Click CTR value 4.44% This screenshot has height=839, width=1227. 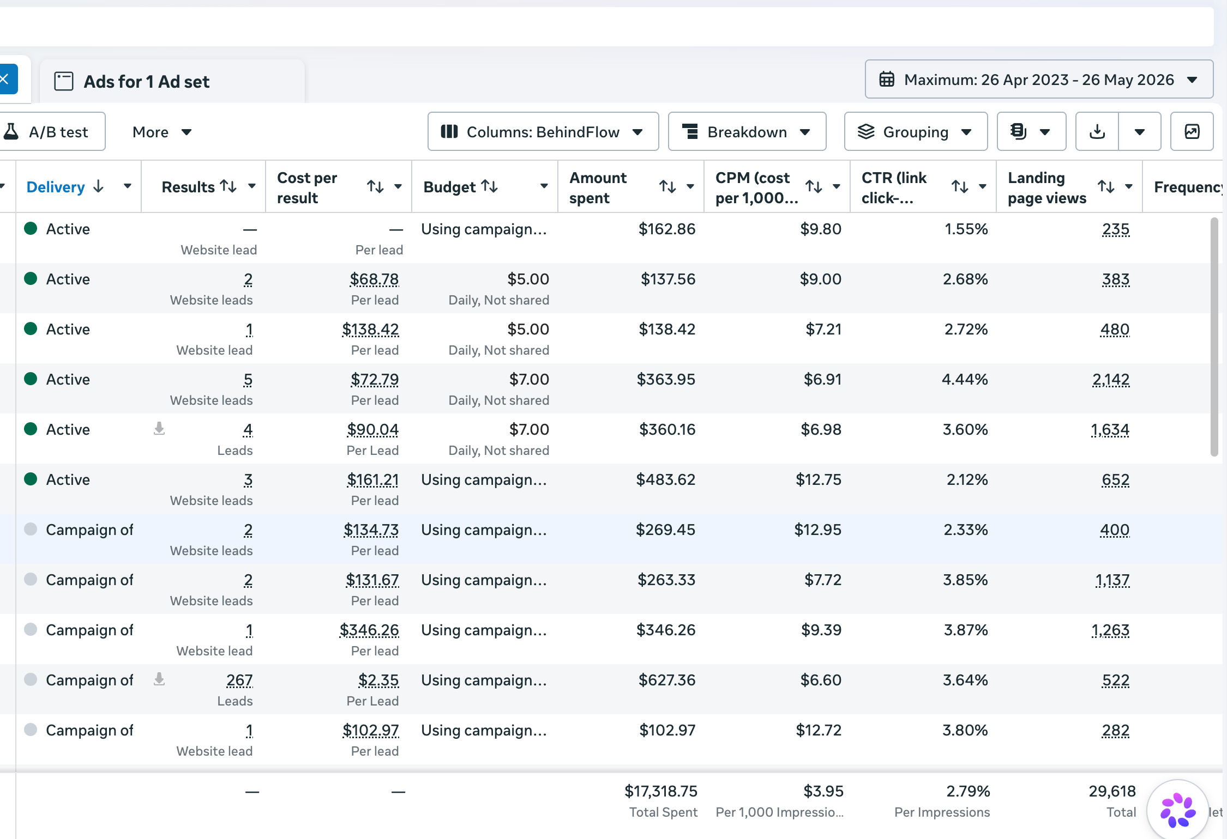965,380
